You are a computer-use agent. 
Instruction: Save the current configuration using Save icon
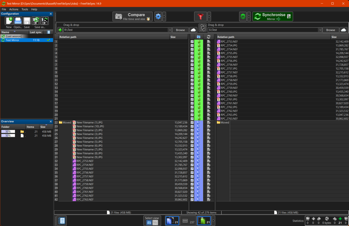point(26,20)
